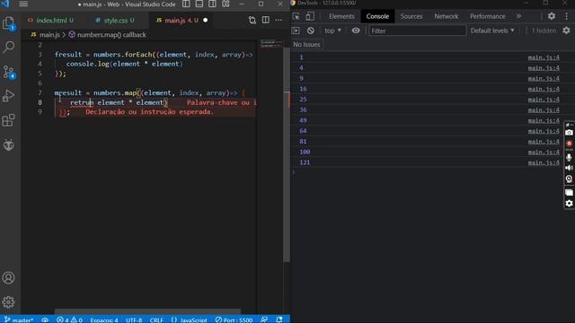
Task: Change encoding UTF-8 in status bar
Action: (134, 319)
